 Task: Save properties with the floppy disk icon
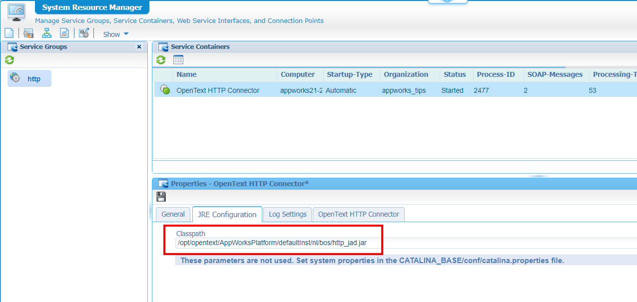pyautogui.click(x=161, y=197)
